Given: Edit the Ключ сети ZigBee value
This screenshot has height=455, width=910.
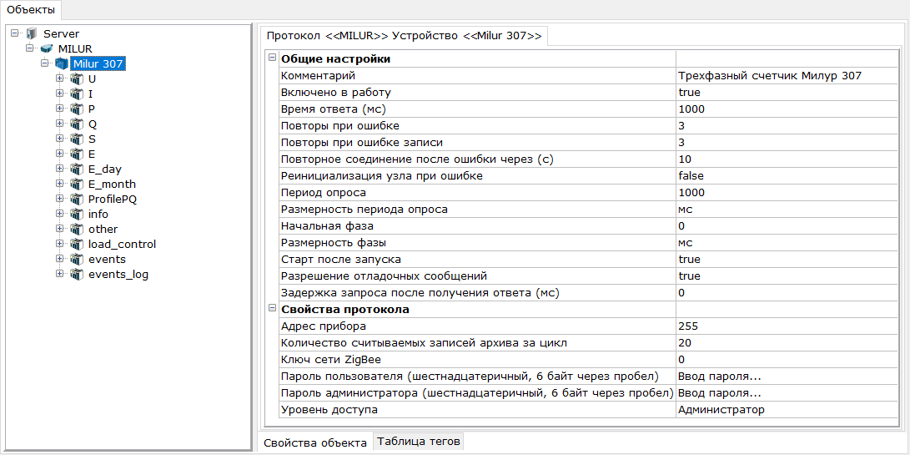Looking at the screenshot, I should (x=786, y=360).
